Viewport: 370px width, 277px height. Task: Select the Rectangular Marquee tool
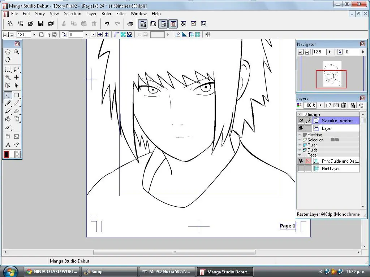[8, 70]
